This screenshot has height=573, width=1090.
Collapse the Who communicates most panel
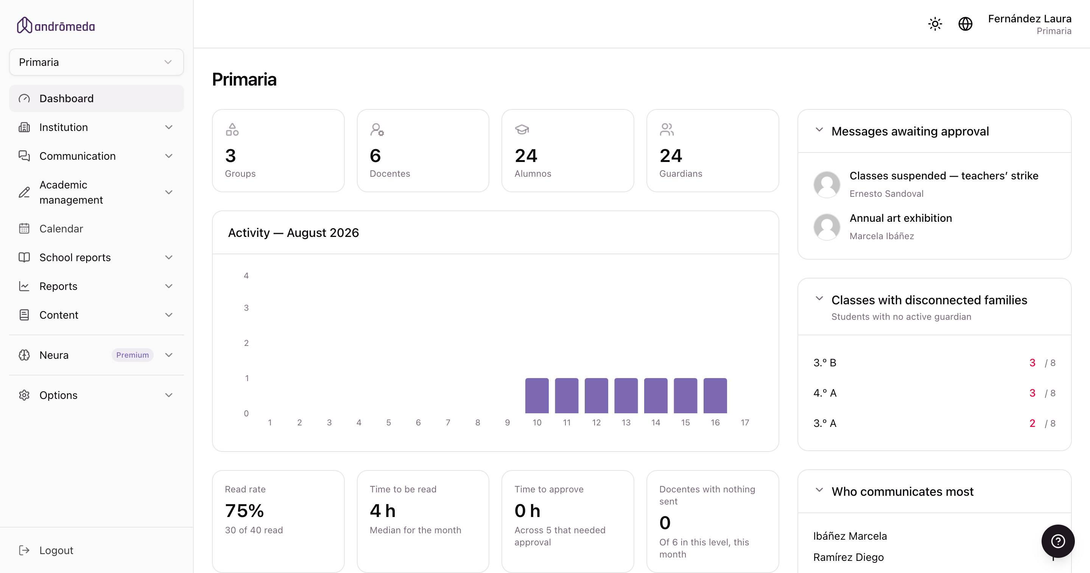click(x=819, y=490)
